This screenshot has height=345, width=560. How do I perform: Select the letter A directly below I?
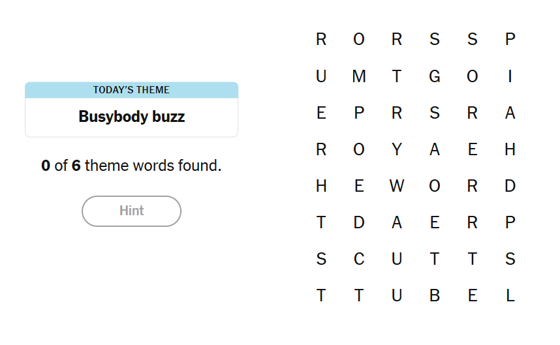(x=510, y=113)
